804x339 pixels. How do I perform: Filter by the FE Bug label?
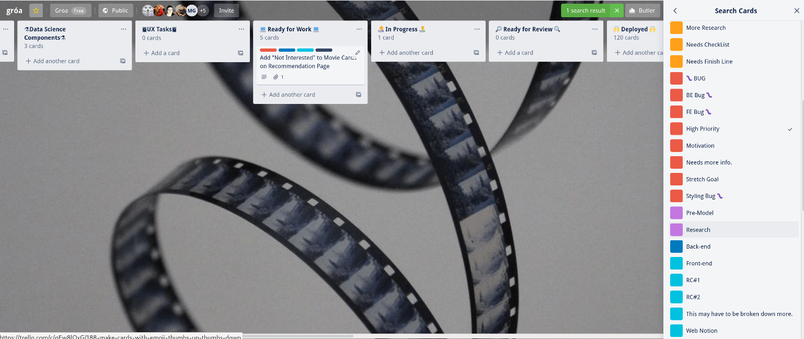click(x=734, y=112)
